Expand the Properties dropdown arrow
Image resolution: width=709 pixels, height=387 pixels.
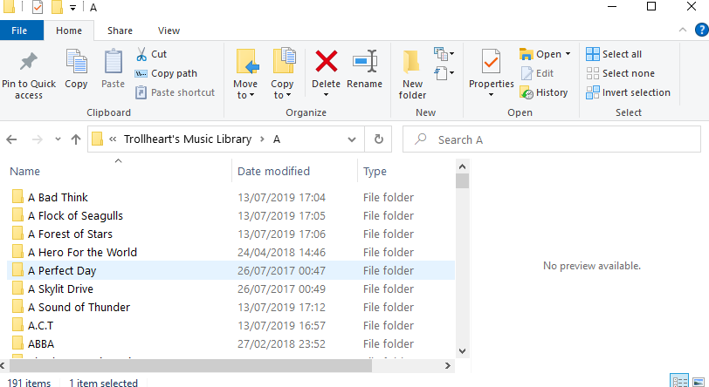[x=491, y=95]
